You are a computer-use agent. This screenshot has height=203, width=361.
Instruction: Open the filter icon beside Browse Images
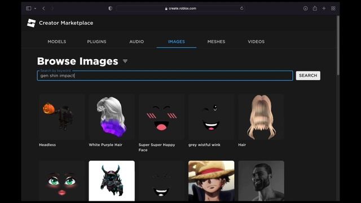(125, 61)
